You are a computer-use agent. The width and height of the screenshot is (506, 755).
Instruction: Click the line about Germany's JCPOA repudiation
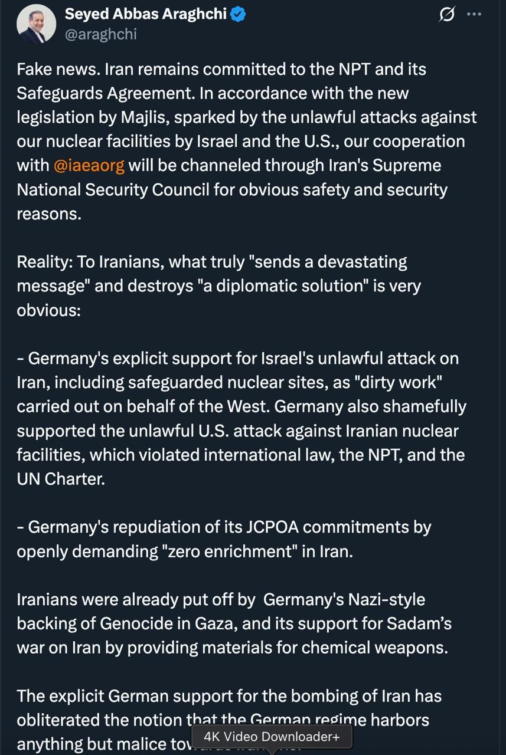click(224, 527)
